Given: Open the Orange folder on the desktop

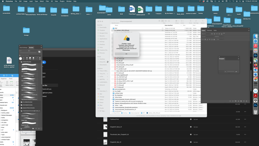Looking at the screenshot, I should (x=26, y=31).
